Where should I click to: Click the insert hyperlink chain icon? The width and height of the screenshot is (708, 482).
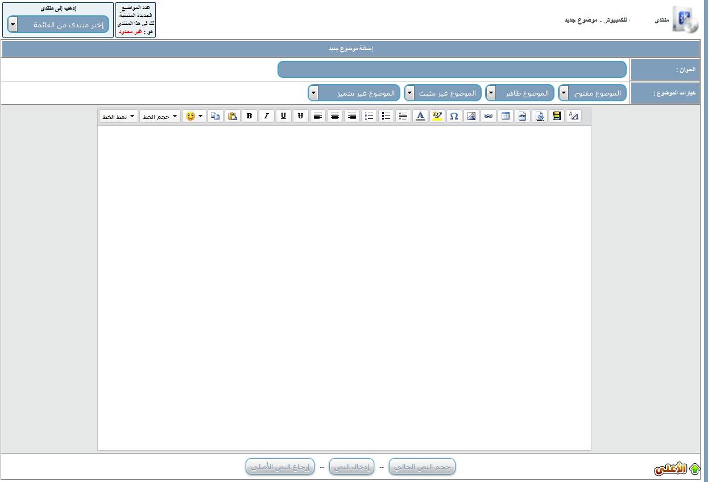[x=488, y=116]
